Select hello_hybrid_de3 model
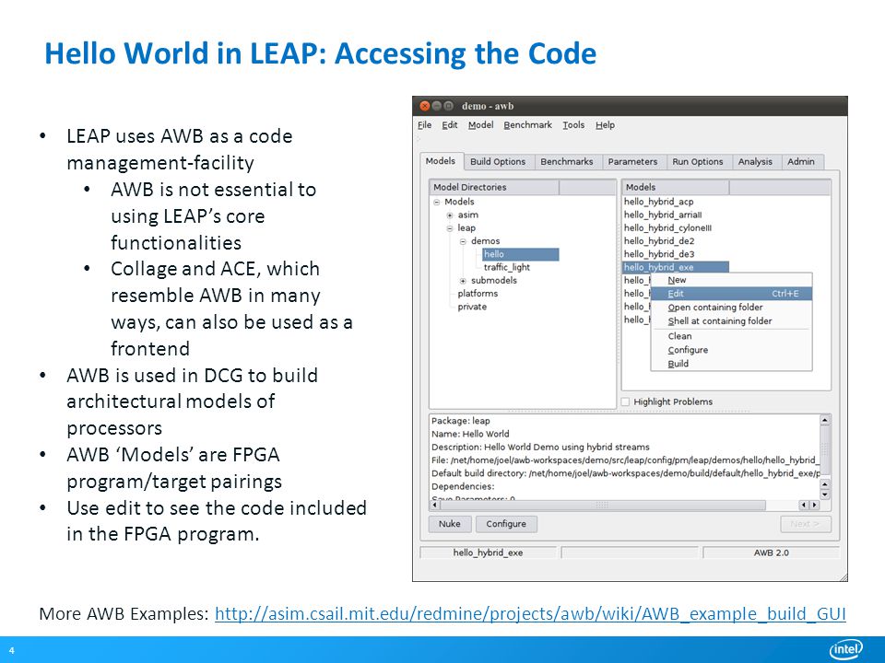The image size is (885, 663). pyautogui.click(x=659, y=254)
